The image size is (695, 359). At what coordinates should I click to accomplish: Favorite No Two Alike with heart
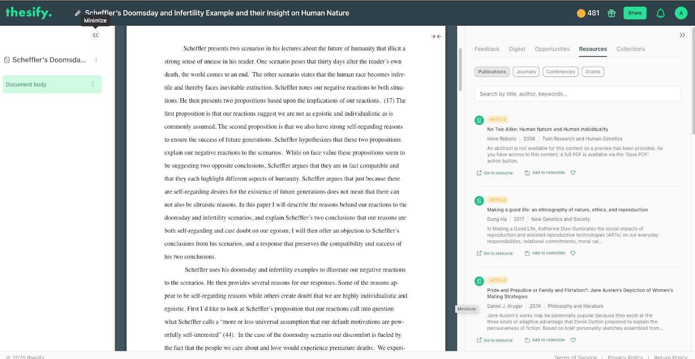573,173
